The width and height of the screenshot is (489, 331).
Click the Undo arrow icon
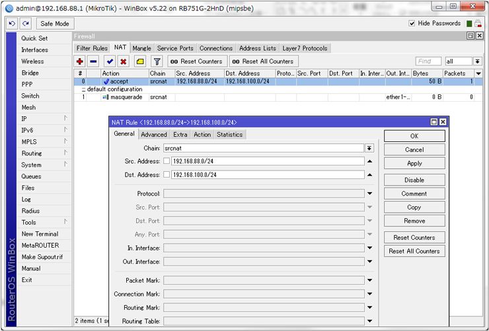[x=12, y=24]
